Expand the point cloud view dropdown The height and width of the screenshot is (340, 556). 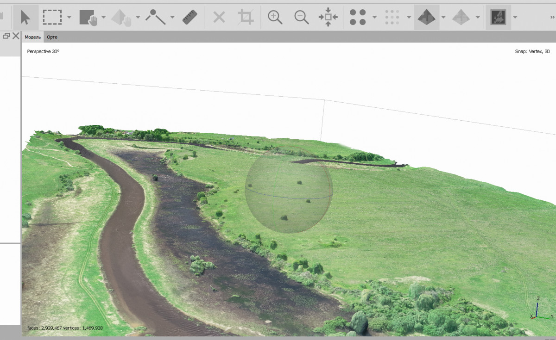(374, 17)
